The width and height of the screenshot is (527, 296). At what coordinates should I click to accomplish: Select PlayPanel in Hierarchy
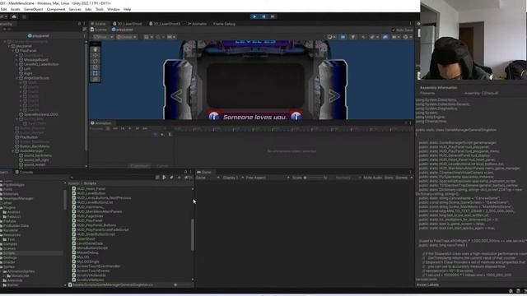(x=28, y=51)
